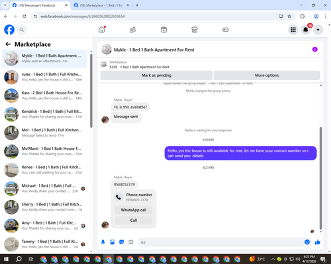
Task: Click the address bar URL
Action: point(82,16)
